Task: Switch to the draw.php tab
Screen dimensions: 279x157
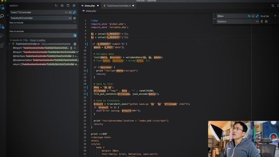Action: pos(90,6)
